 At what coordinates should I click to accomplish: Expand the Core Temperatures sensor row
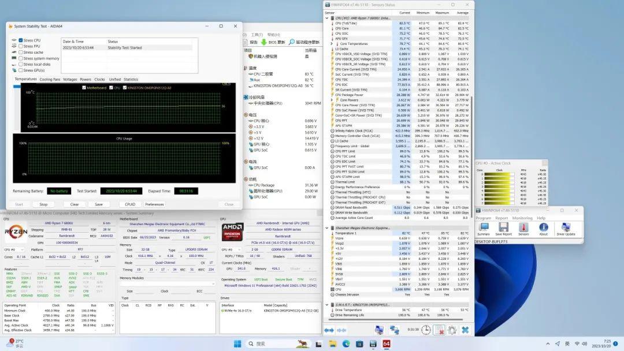coord(332,43)
